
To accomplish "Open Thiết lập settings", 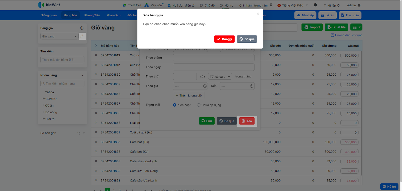I will tap(332, 5).
